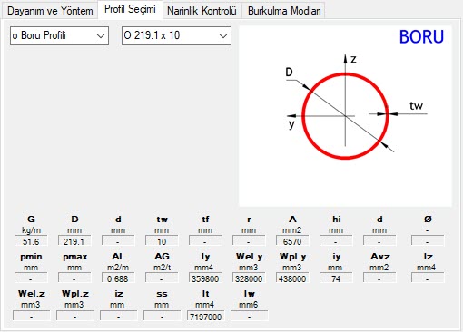This screenshot has height=332, width=463.
Task: Select the empty Iz field
Action: (428, 278)
